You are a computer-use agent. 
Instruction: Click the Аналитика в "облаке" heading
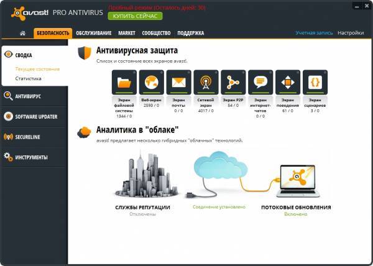[137, 130]
